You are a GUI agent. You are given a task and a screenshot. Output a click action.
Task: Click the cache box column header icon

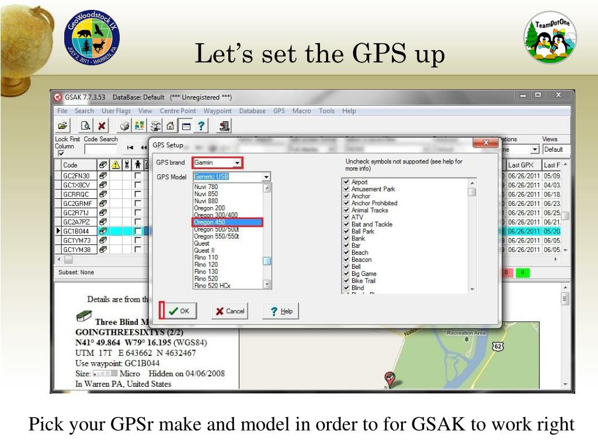coord(103,165)
